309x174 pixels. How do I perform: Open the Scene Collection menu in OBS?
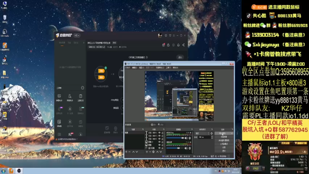click(160, 68)
